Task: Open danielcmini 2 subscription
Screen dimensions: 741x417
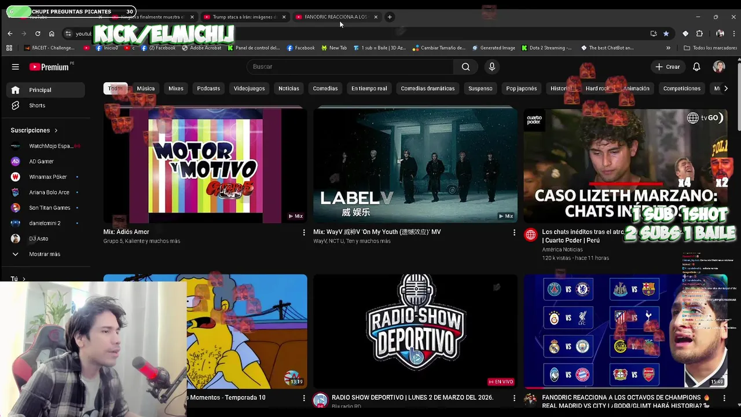Action: pyautogui.click(x=45, y=223)
